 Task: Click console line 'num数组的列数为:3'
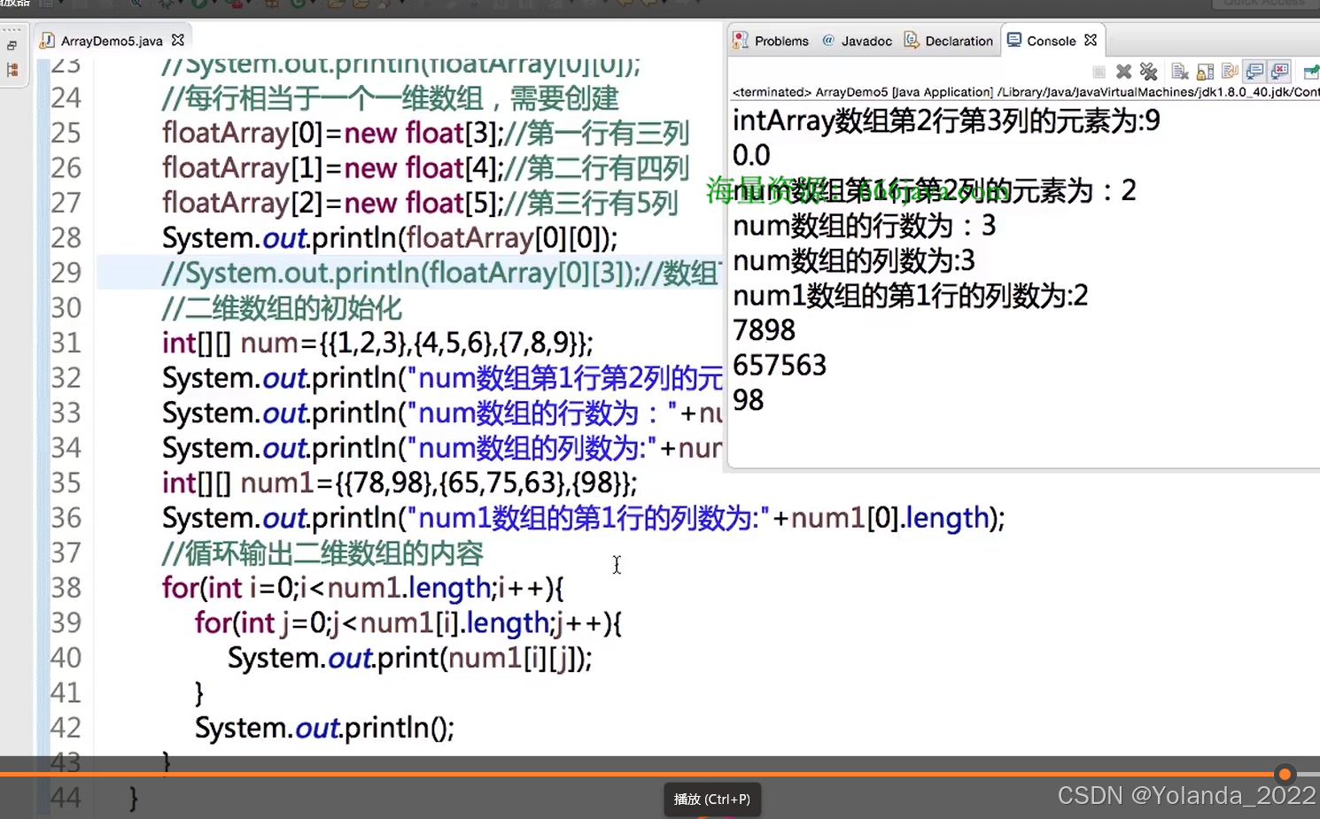pyautogui.click(x=854, y=260)
